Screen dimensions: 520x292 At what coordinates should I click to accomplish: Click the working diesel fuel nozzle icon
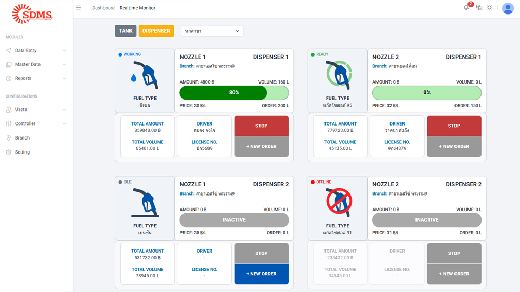tap(145, 75)
